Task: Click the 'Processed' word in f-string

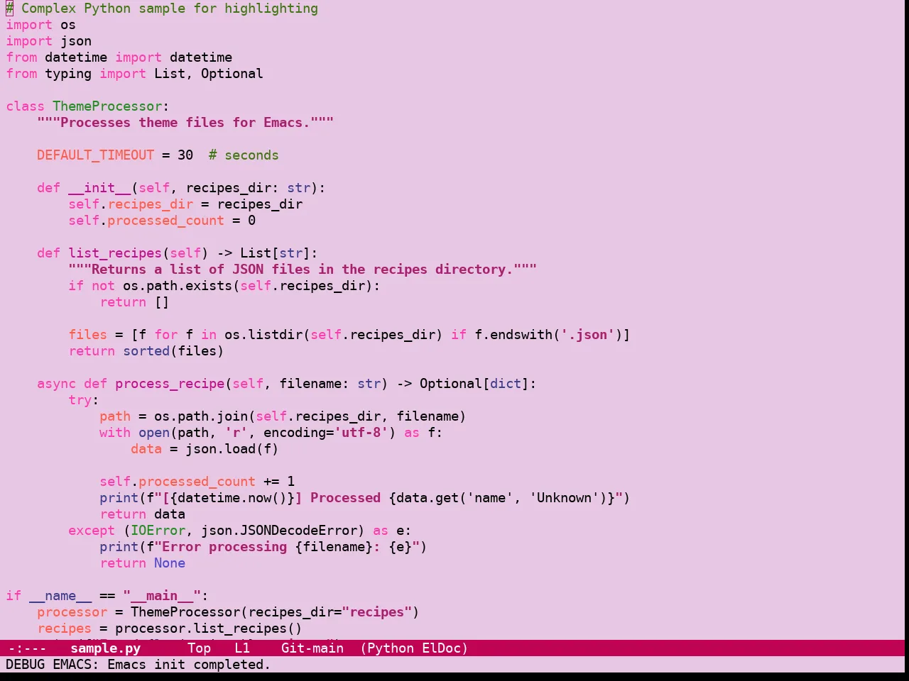Action: point(345,498)
